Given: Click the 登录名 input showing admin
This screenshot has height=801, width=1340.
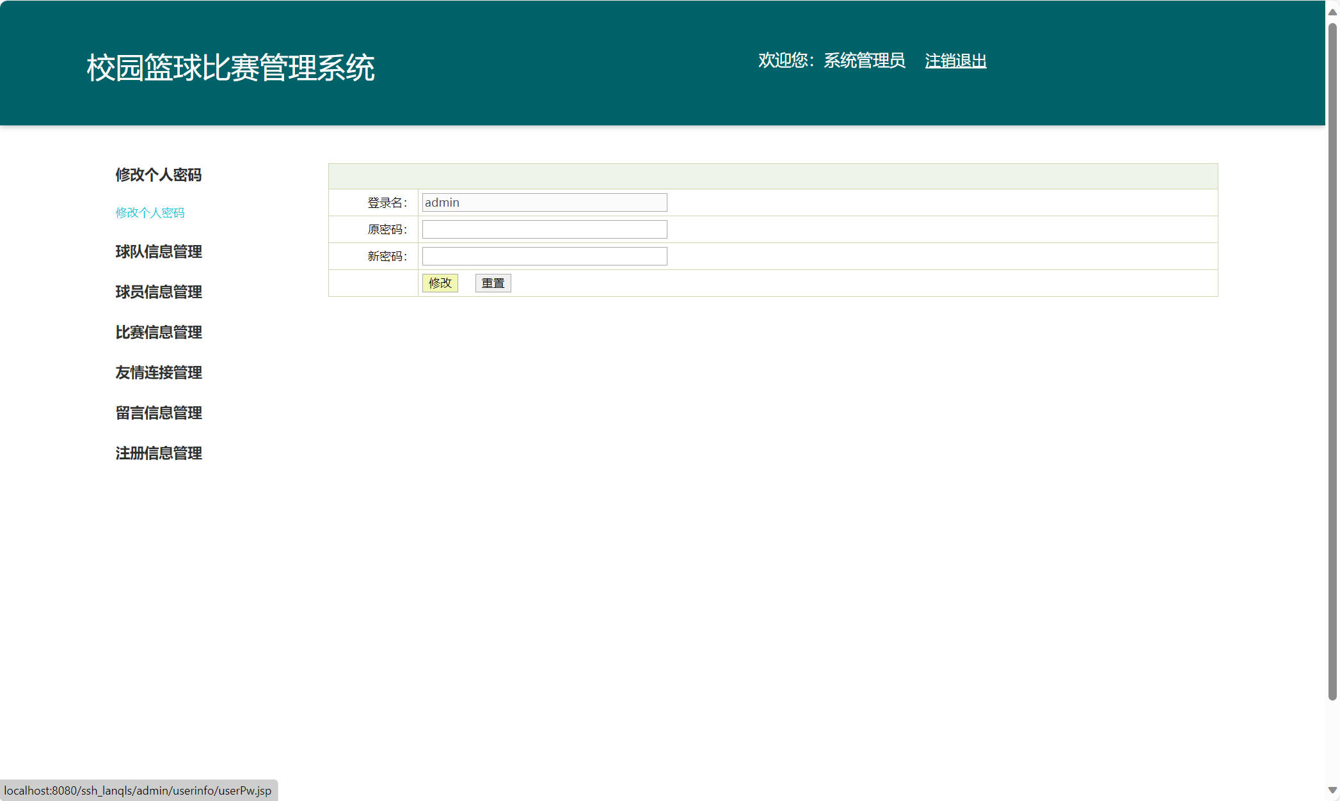Looking at the screenshot, I should (x=543, y=202).
